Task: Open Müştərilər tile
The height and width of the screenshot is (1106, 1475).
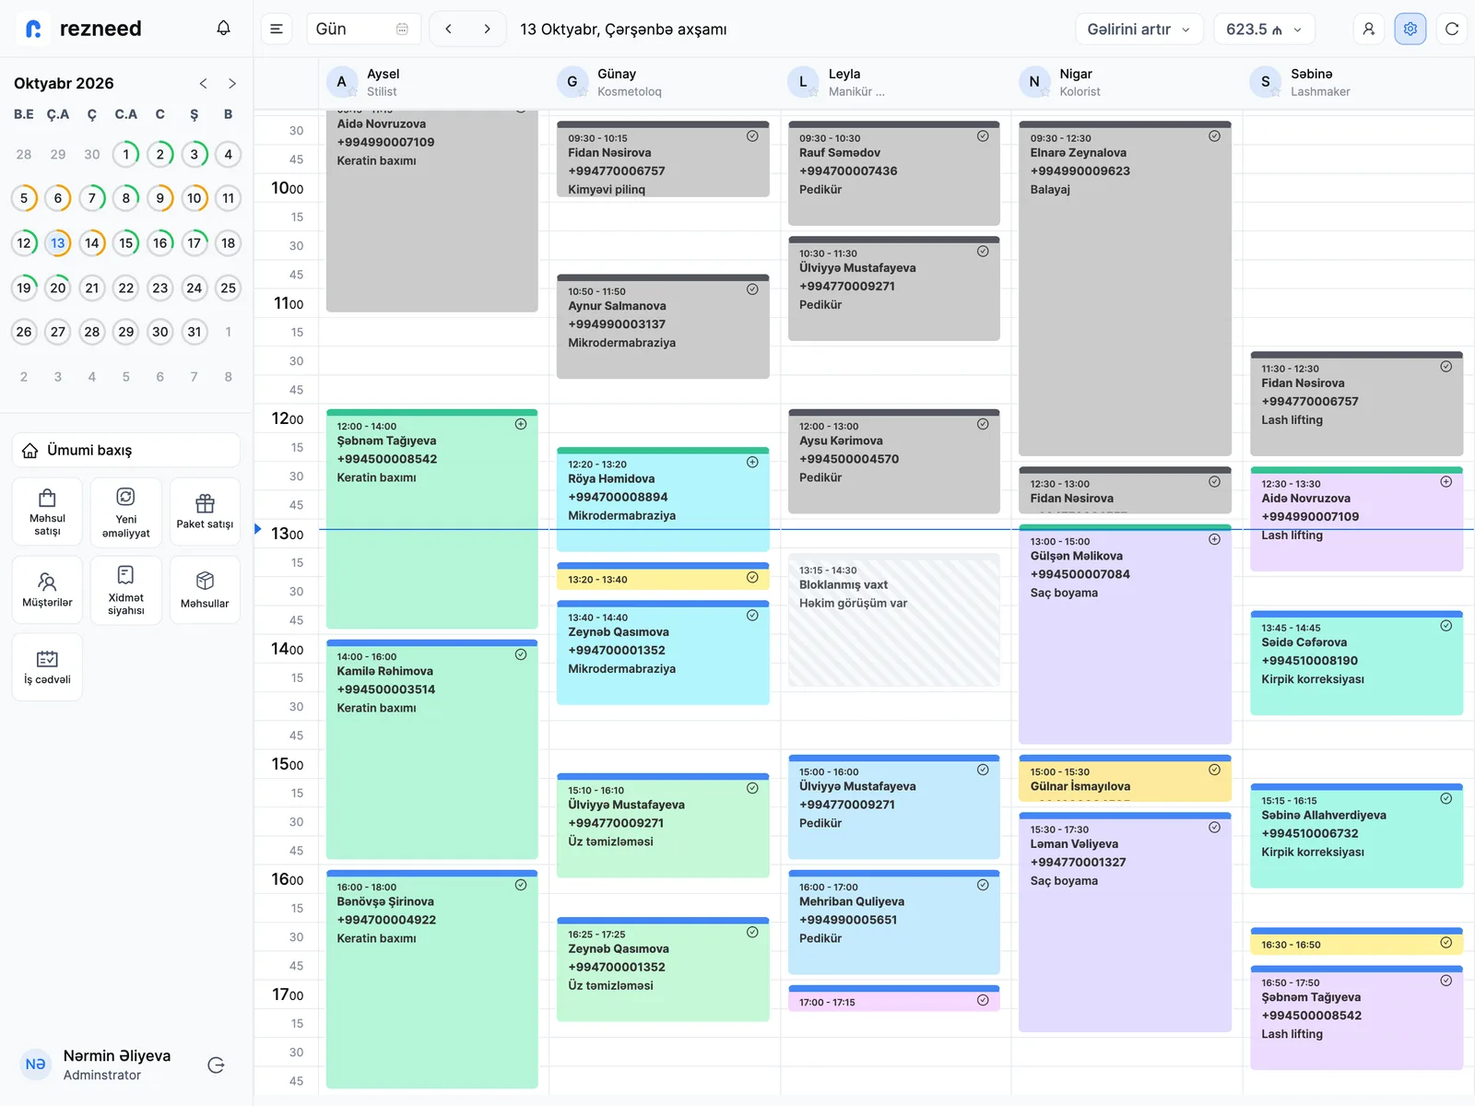Action: coord(47,590)
